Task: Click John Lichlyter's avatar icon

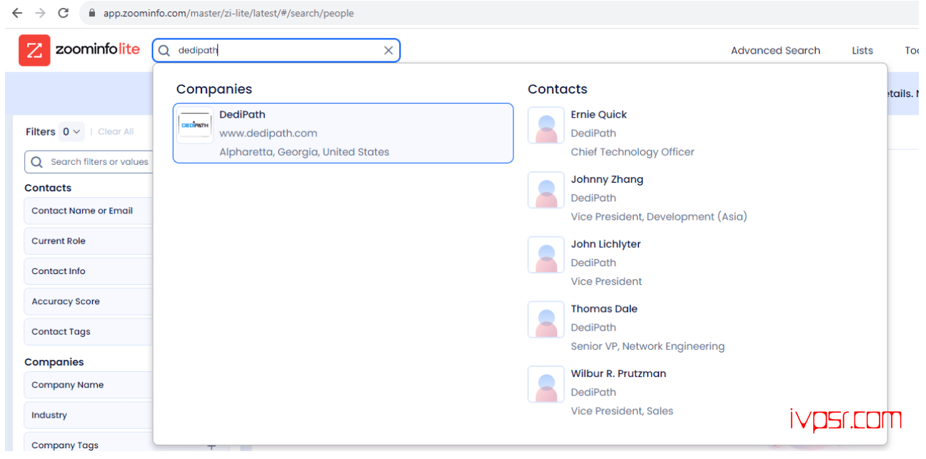Action: [546, 255]
